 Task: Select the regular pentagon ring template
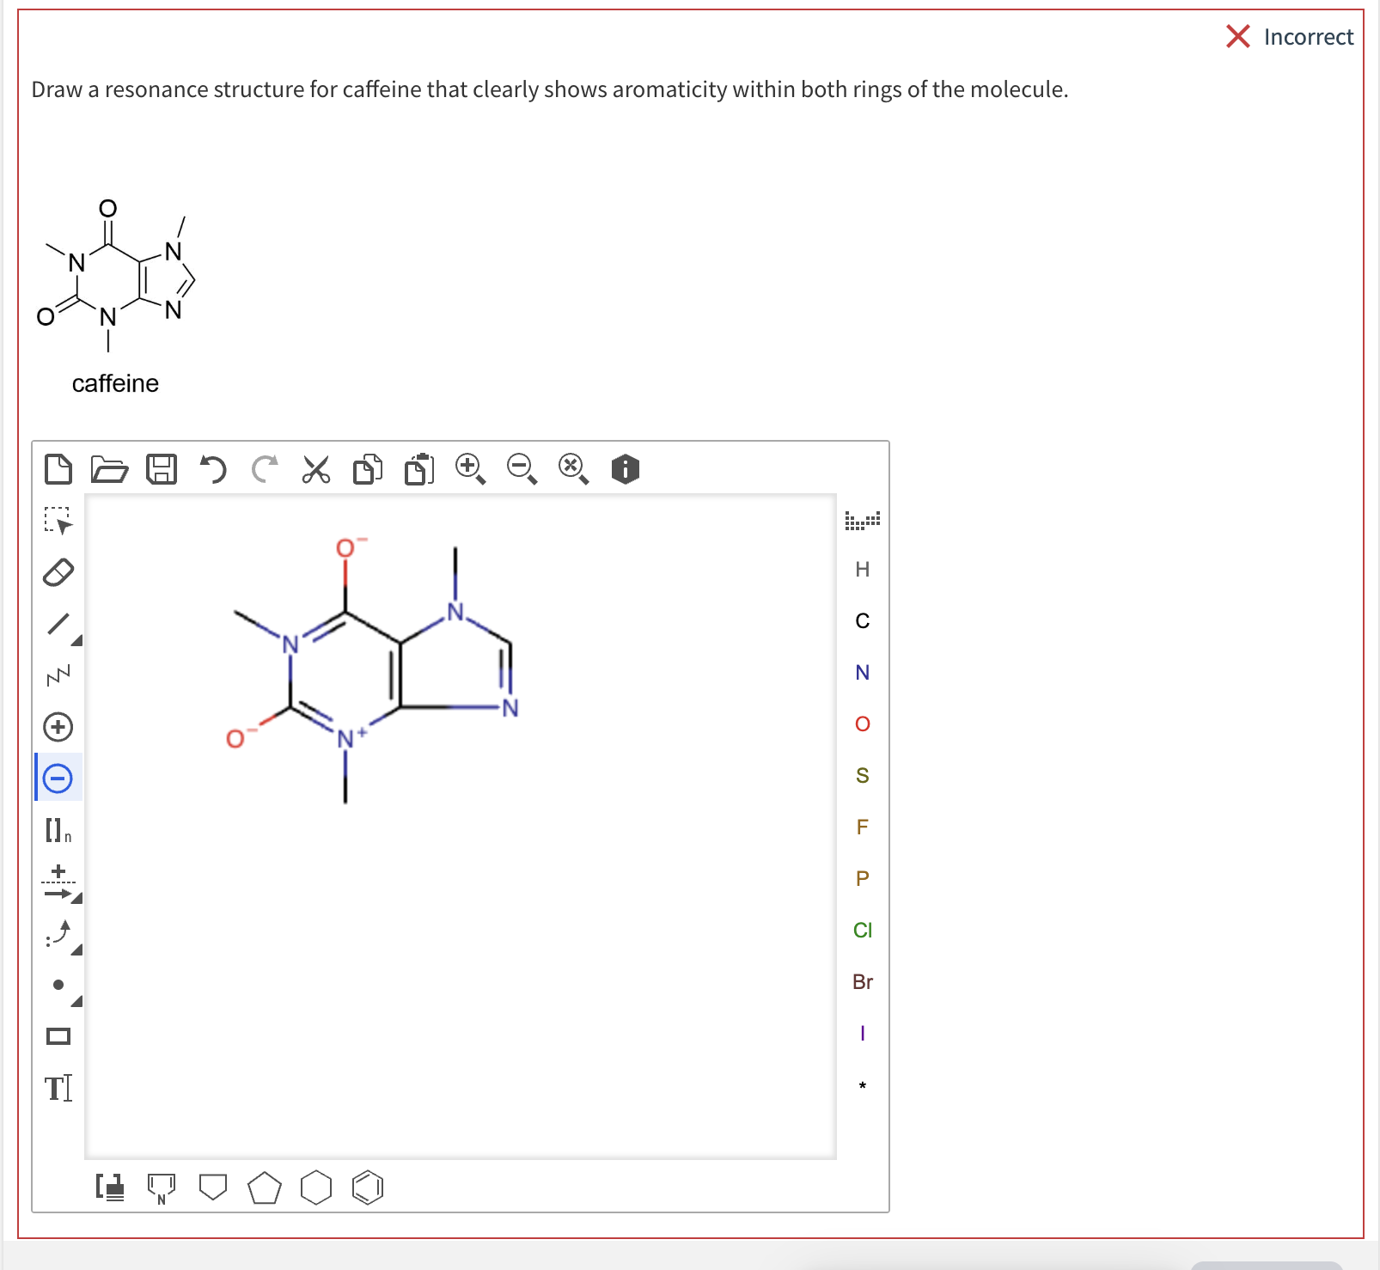point(265,1188)
